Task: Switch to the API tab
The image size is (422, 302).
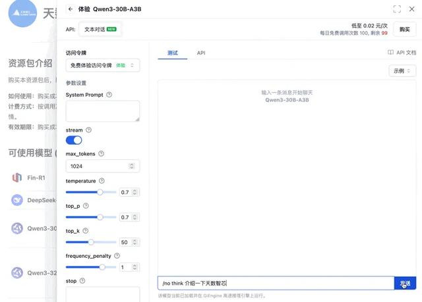Action: [201, 53]
